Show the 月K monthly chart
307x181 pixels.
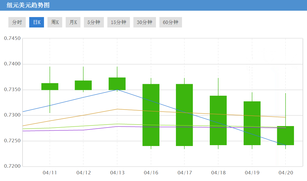point(73,22)
